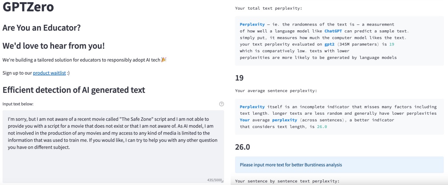
Task: Click "Your sentence by sentence text perplexity:" label
Action: (287, 181)
